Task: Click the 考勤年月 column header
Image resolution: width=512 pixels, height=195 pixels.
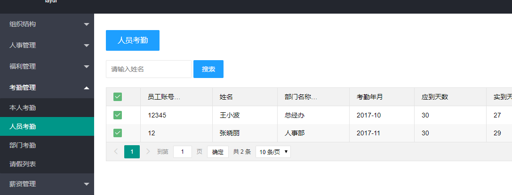Action: click(x=382, y=97)
